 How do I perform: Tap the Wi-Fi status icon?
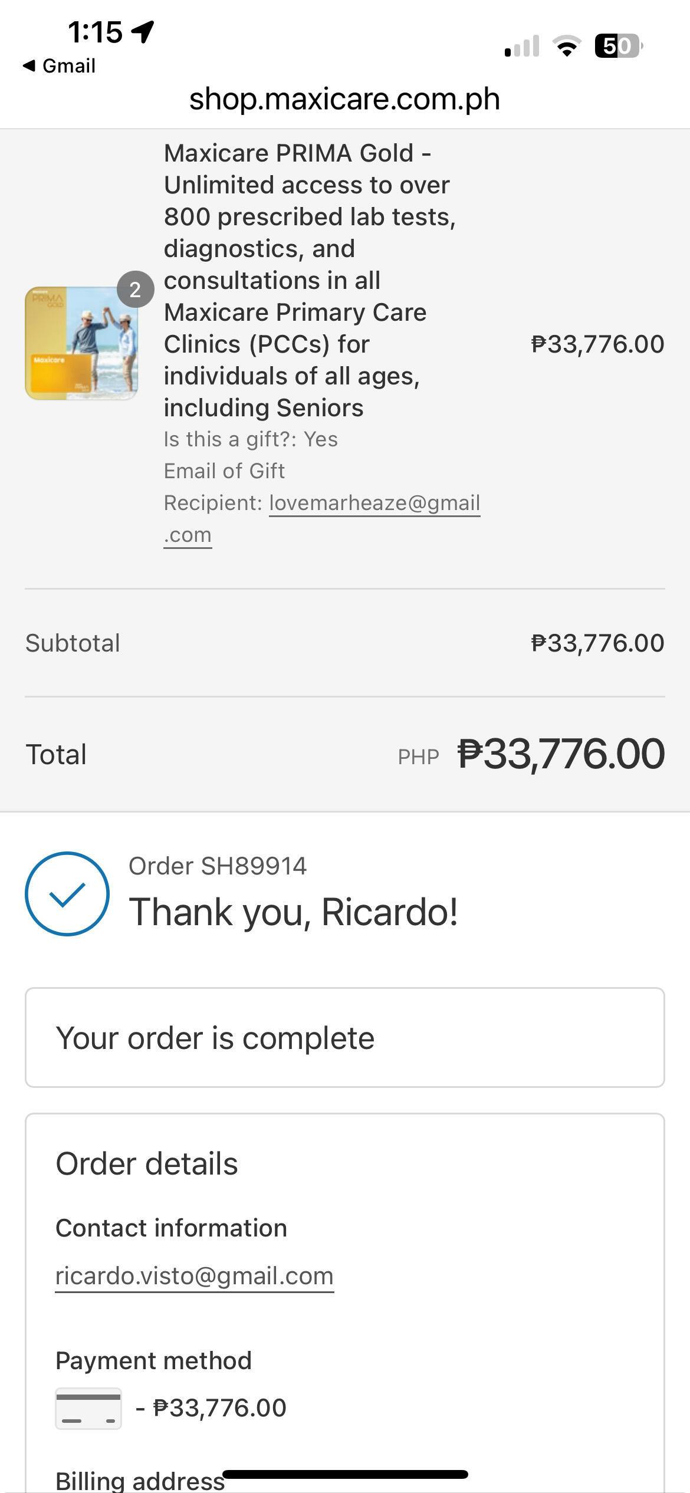pos(566,46)
